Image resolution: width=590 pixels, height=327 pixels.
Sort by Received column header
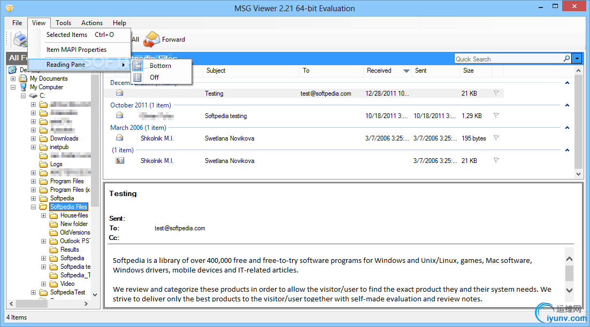tap(388, 71)
